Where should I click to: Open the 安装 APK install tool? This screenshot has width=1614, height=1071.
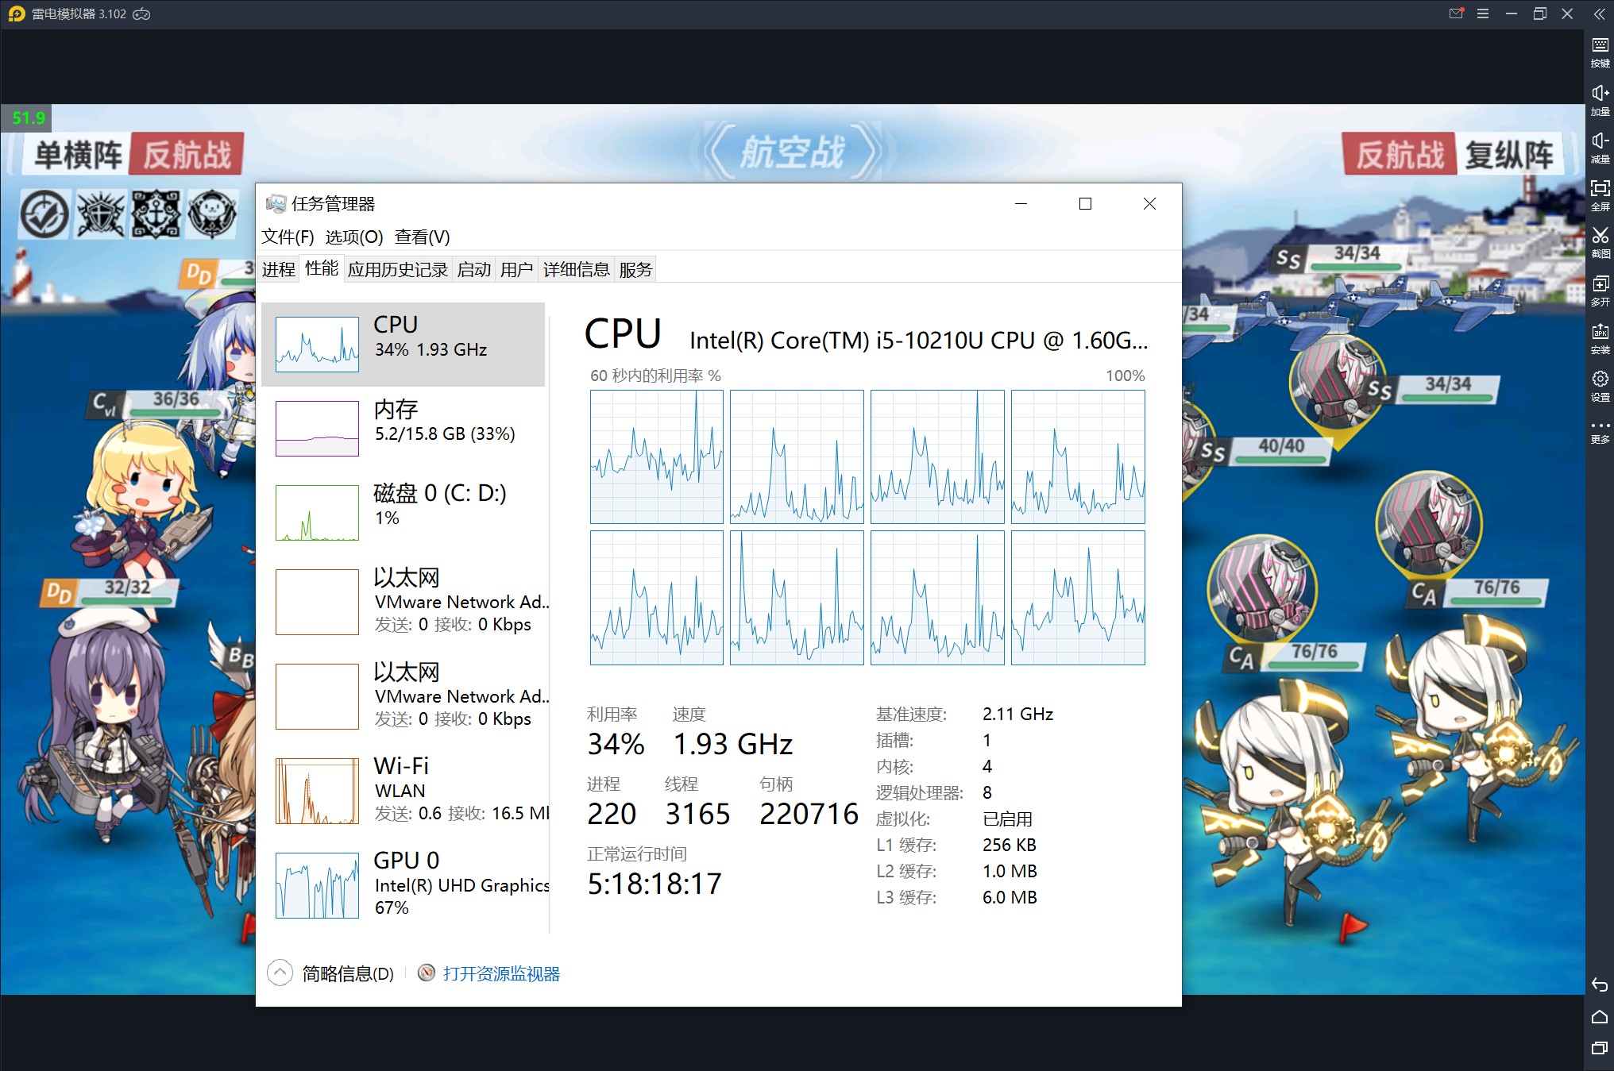(x=1600, y=338)
